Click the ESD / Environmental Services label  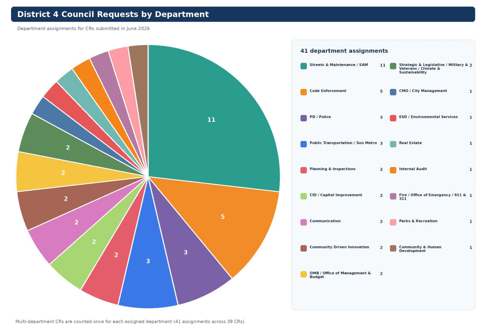point(428,117)
